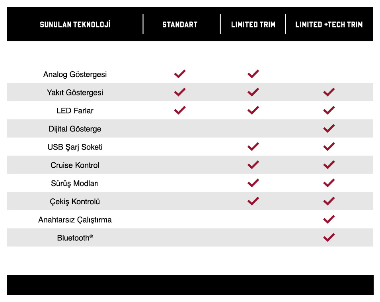The width and height of the screenshot is (380, 302).
Task: Click Limited +Tech checkmark for Çekiş Kontrolü
Action: coord(329,201)
